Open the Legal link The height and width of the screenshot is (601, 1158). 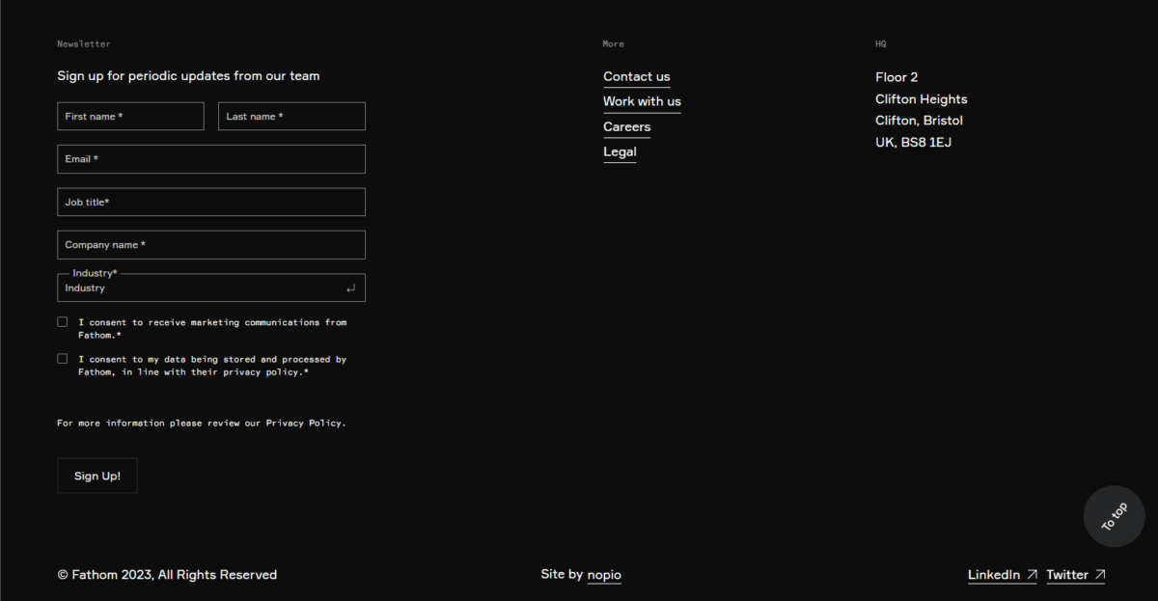point(620,151)
